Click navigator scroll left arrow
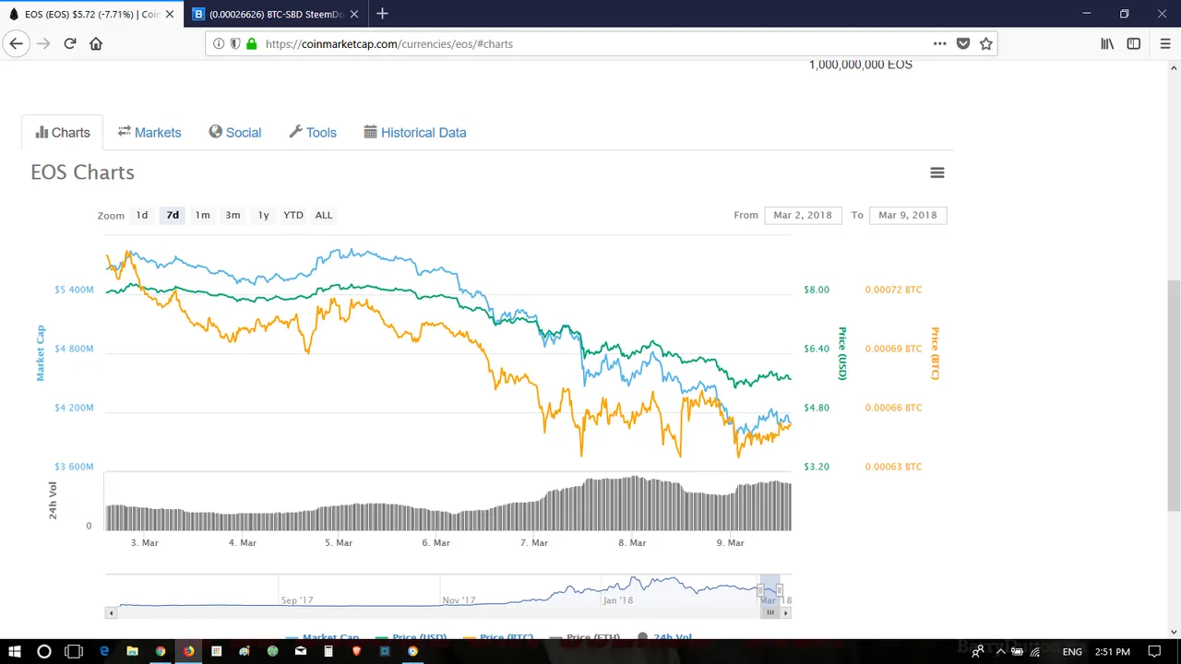1181x664 pixels. tap(112, 612)
